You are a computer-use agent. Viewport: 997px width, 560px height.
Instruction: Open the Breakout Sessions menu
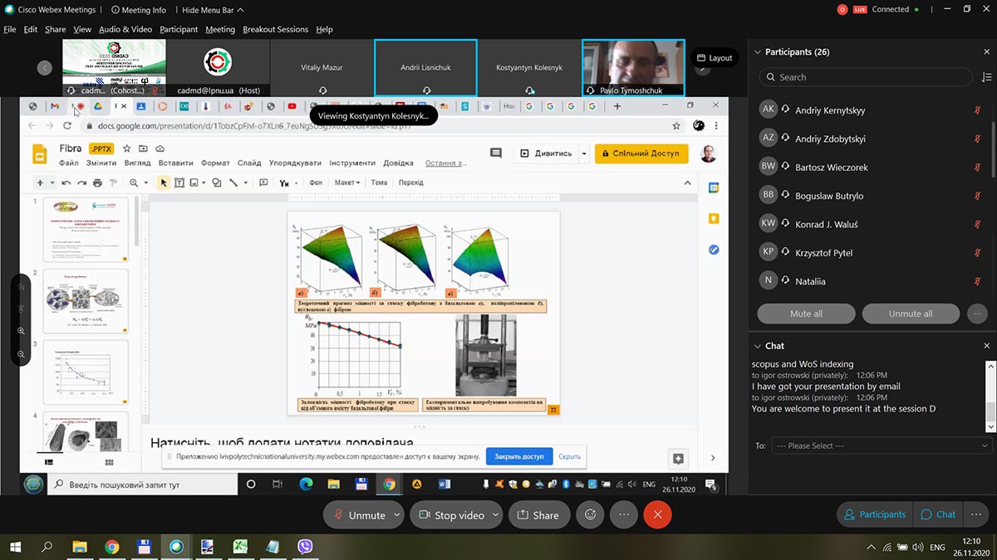click(275, 29)
